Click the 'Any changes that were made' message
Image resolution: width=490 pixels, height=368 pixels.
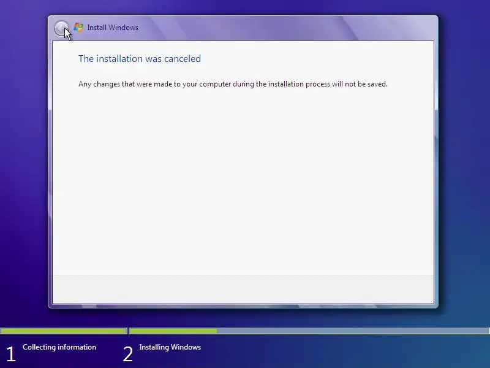coord(233,84)
